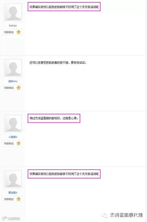Visit the 眼迷离a profile link
Image resolution: width=147 pixels, height=222 pixels.
coord(13,193)
